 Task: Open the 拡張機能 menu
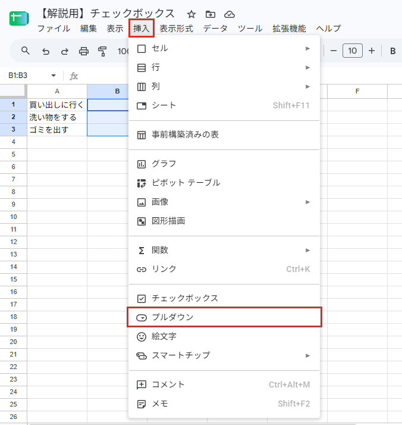click(x=289, y=29)
